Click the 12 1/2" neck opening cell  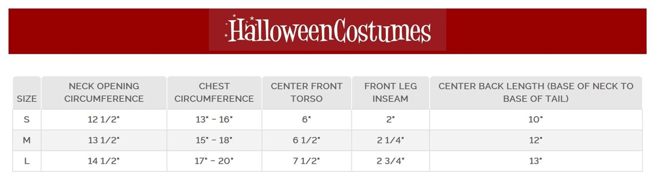(x=104, y=120)
